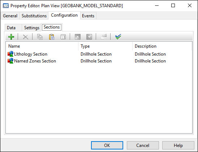Select the LIthology Section row
The height and width of the screenshot is (152, 198).
coord(99,54)
